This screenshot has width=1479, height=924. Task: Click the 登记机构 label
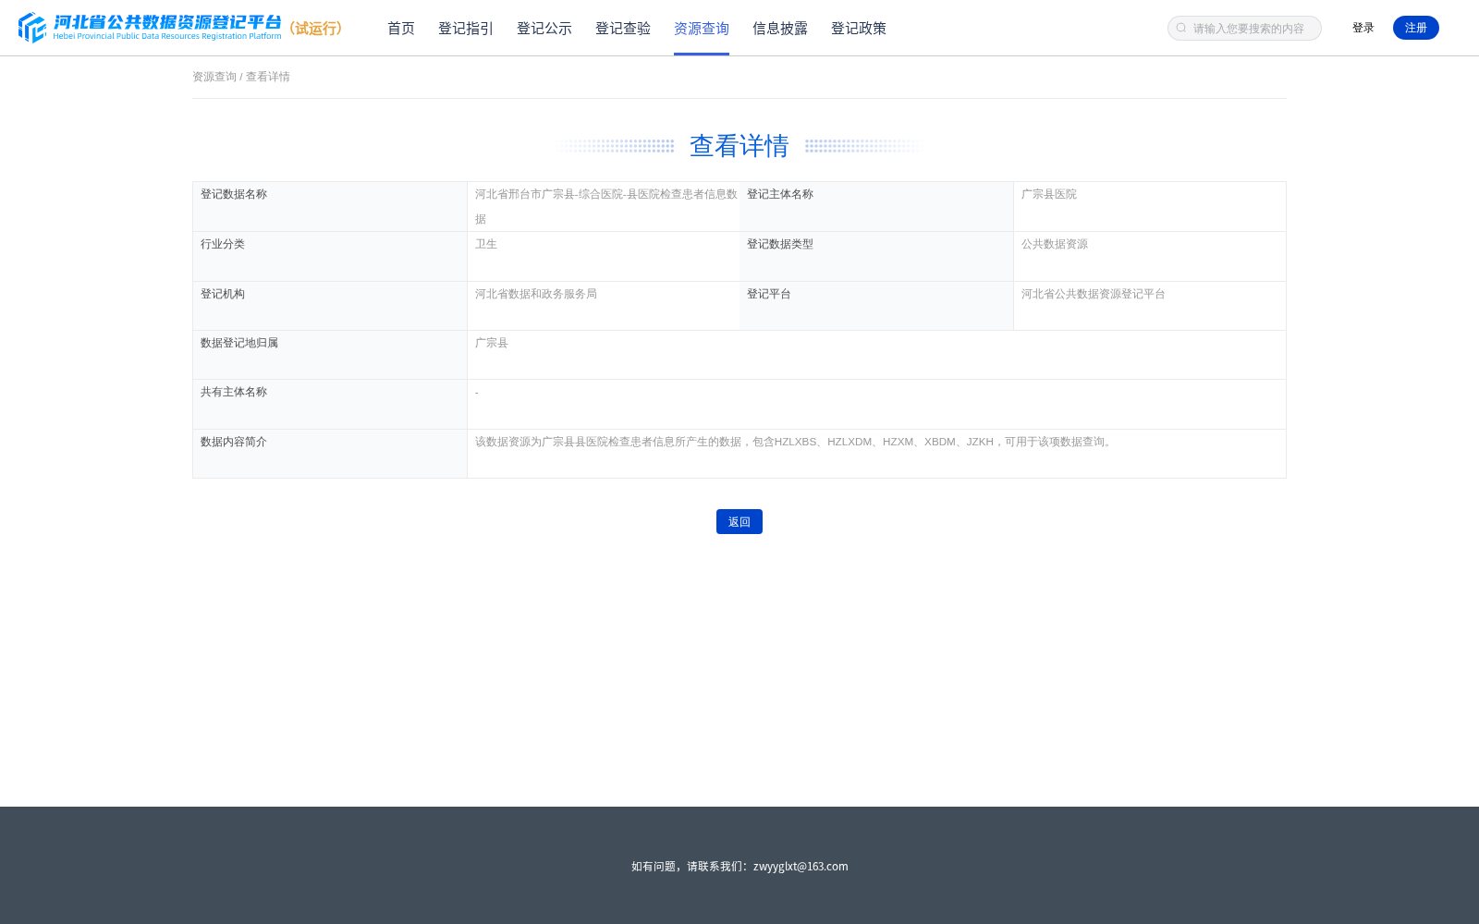pos(223,294)
